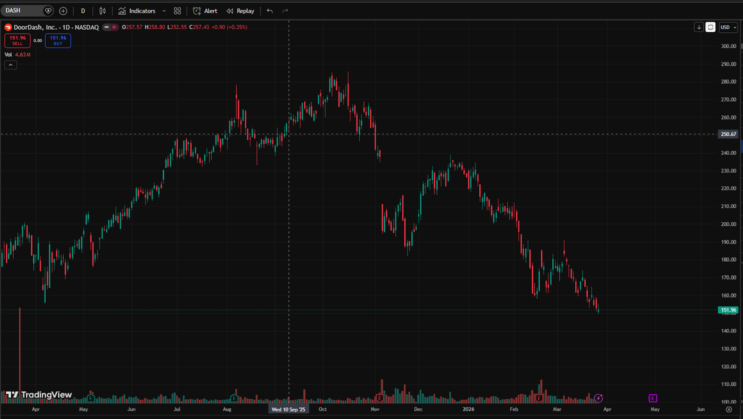
Task: Toggle the market status pill in legend
Action: (x=110, y=27)
